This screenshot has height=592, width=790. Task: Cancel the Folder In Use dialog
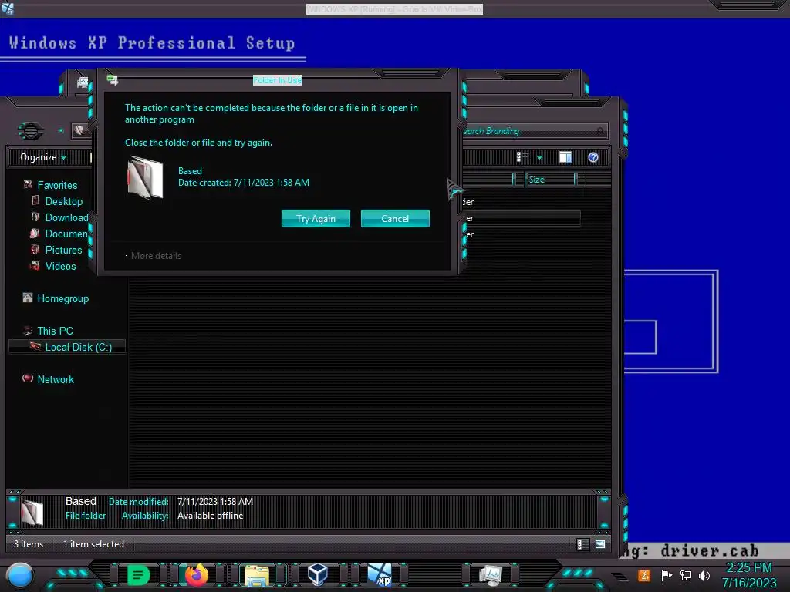click(x=395, y=218)
